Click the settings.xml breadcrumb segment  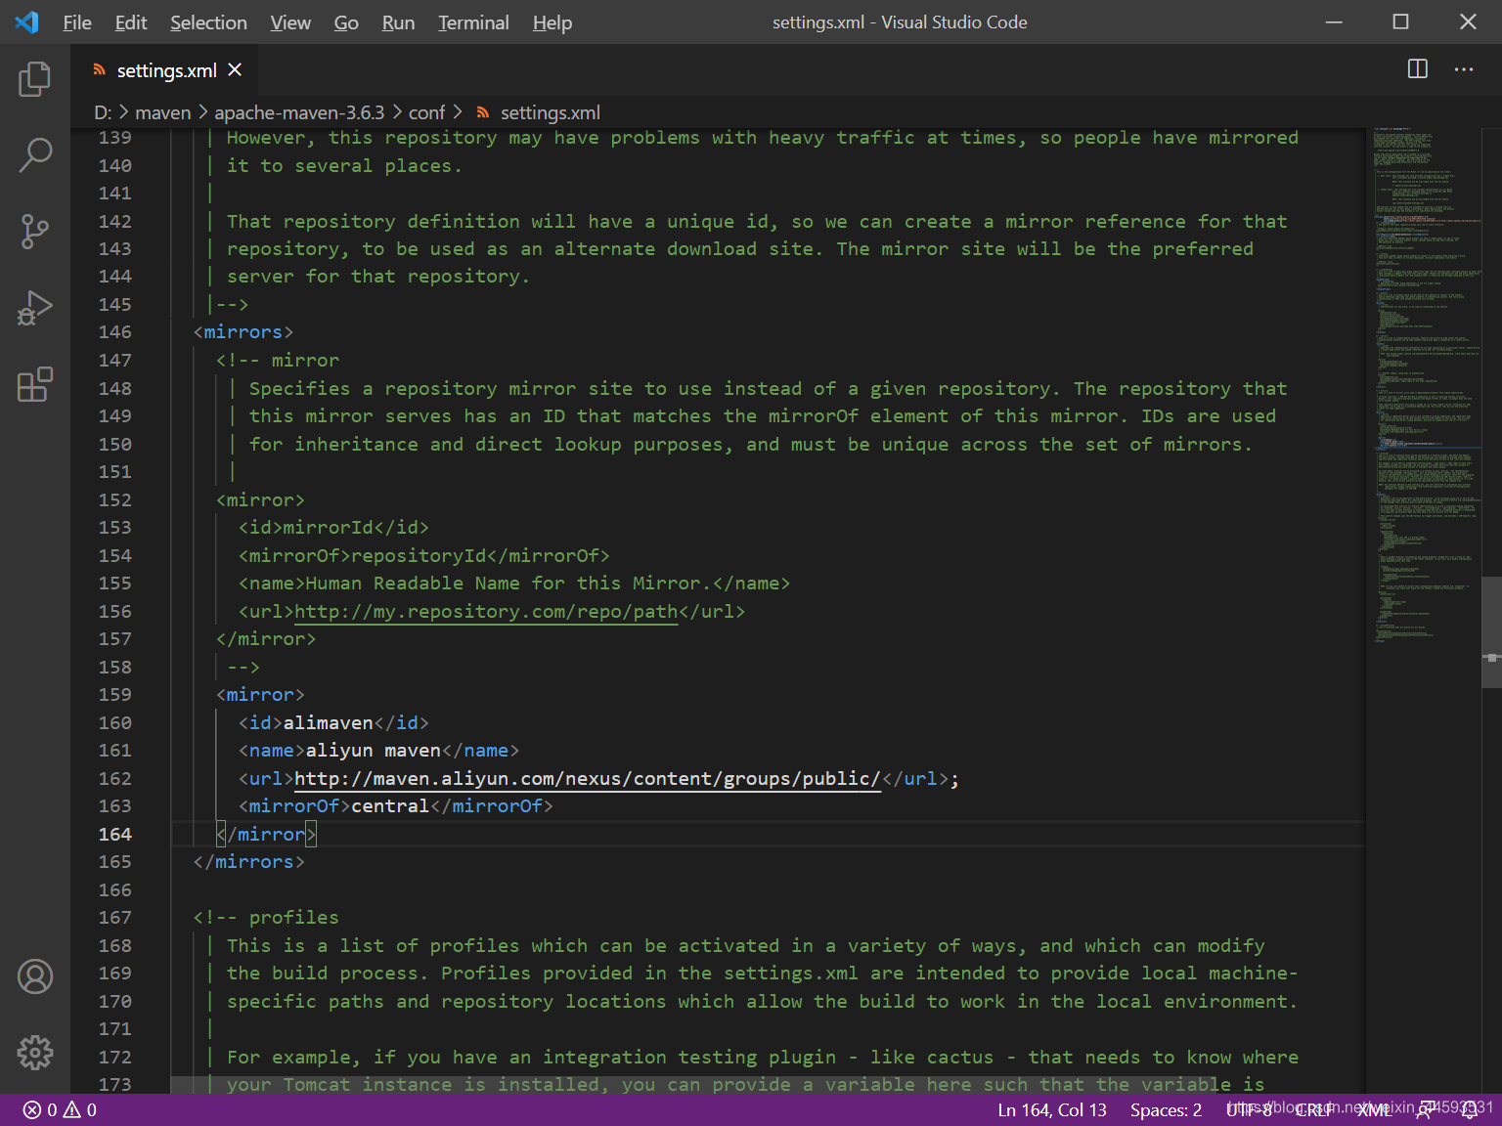click(x=551, y=112)
